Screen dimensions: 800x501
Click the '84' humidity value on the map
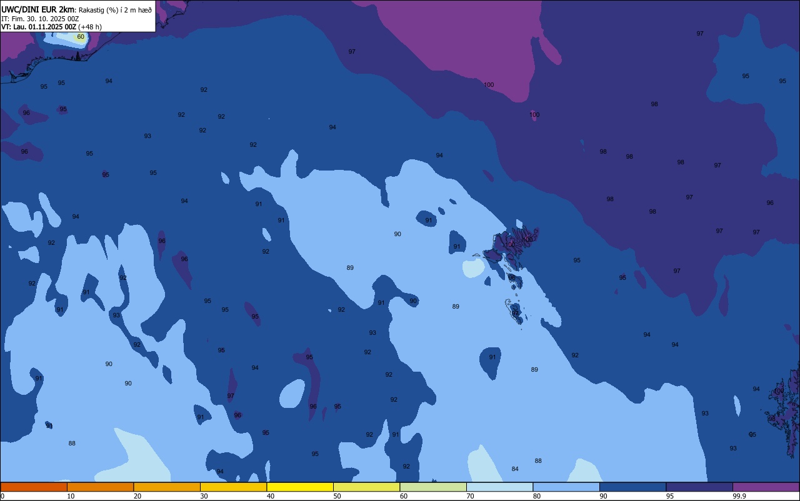click(x=515, y=469)
